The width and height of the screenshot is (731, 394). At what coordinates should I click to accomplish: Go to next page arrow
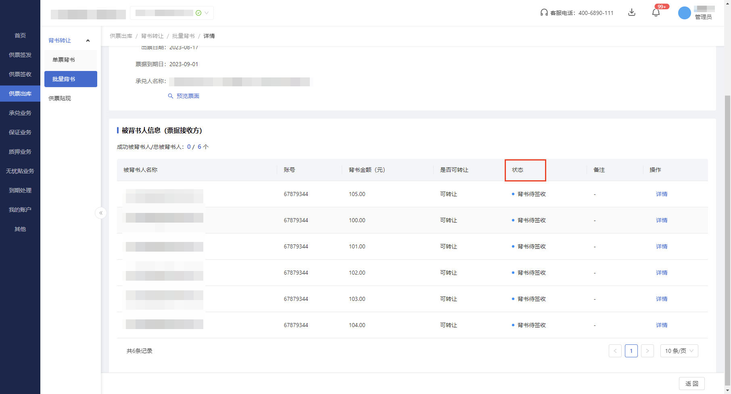pyautogui.click(x=647, y=351)
